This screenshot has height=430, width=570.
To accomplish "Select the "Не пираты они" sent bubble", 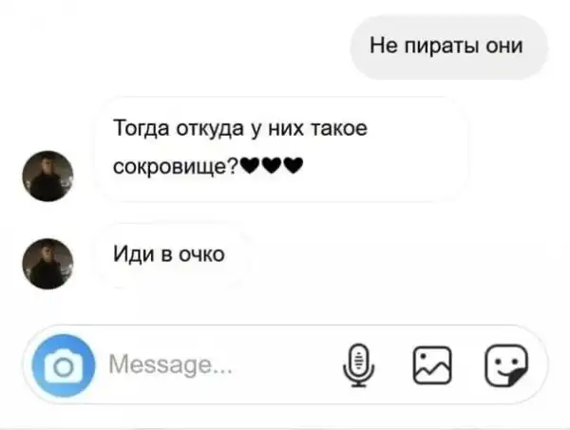I will 448,47.
